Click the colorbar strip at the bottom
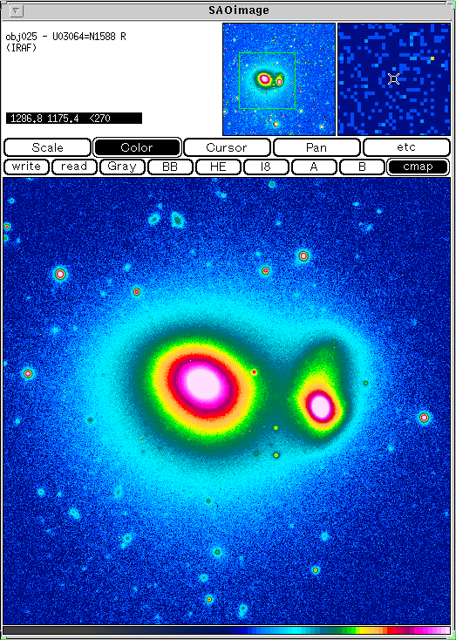Viewport: 456px width, 640px height. [227, 631]
